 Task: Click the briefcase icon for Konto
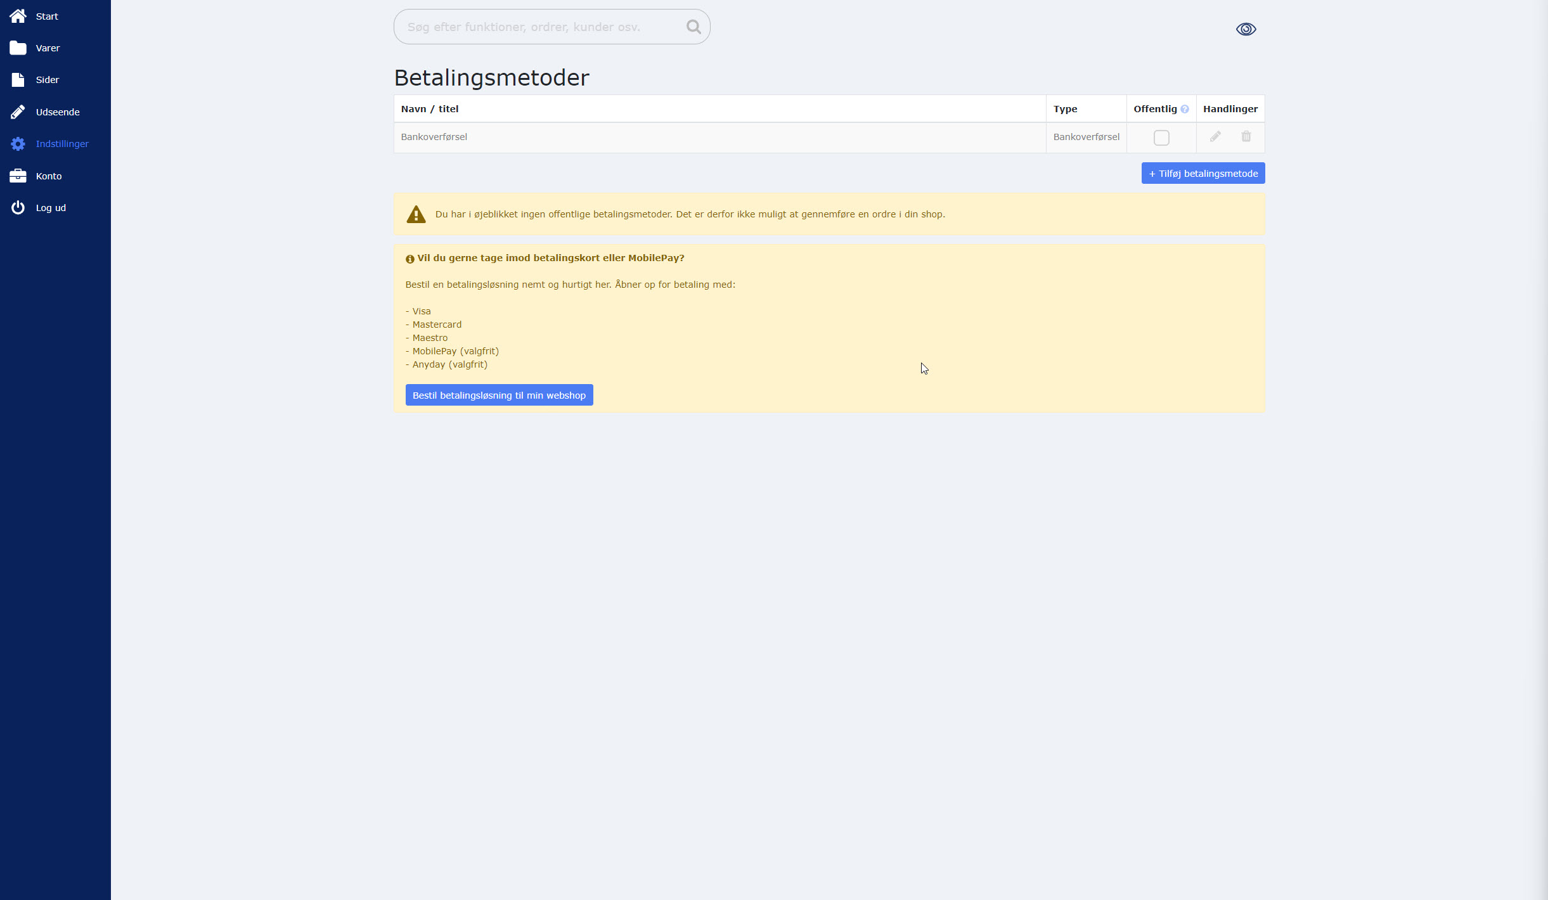pyautogui.click(x=18, y=176)
